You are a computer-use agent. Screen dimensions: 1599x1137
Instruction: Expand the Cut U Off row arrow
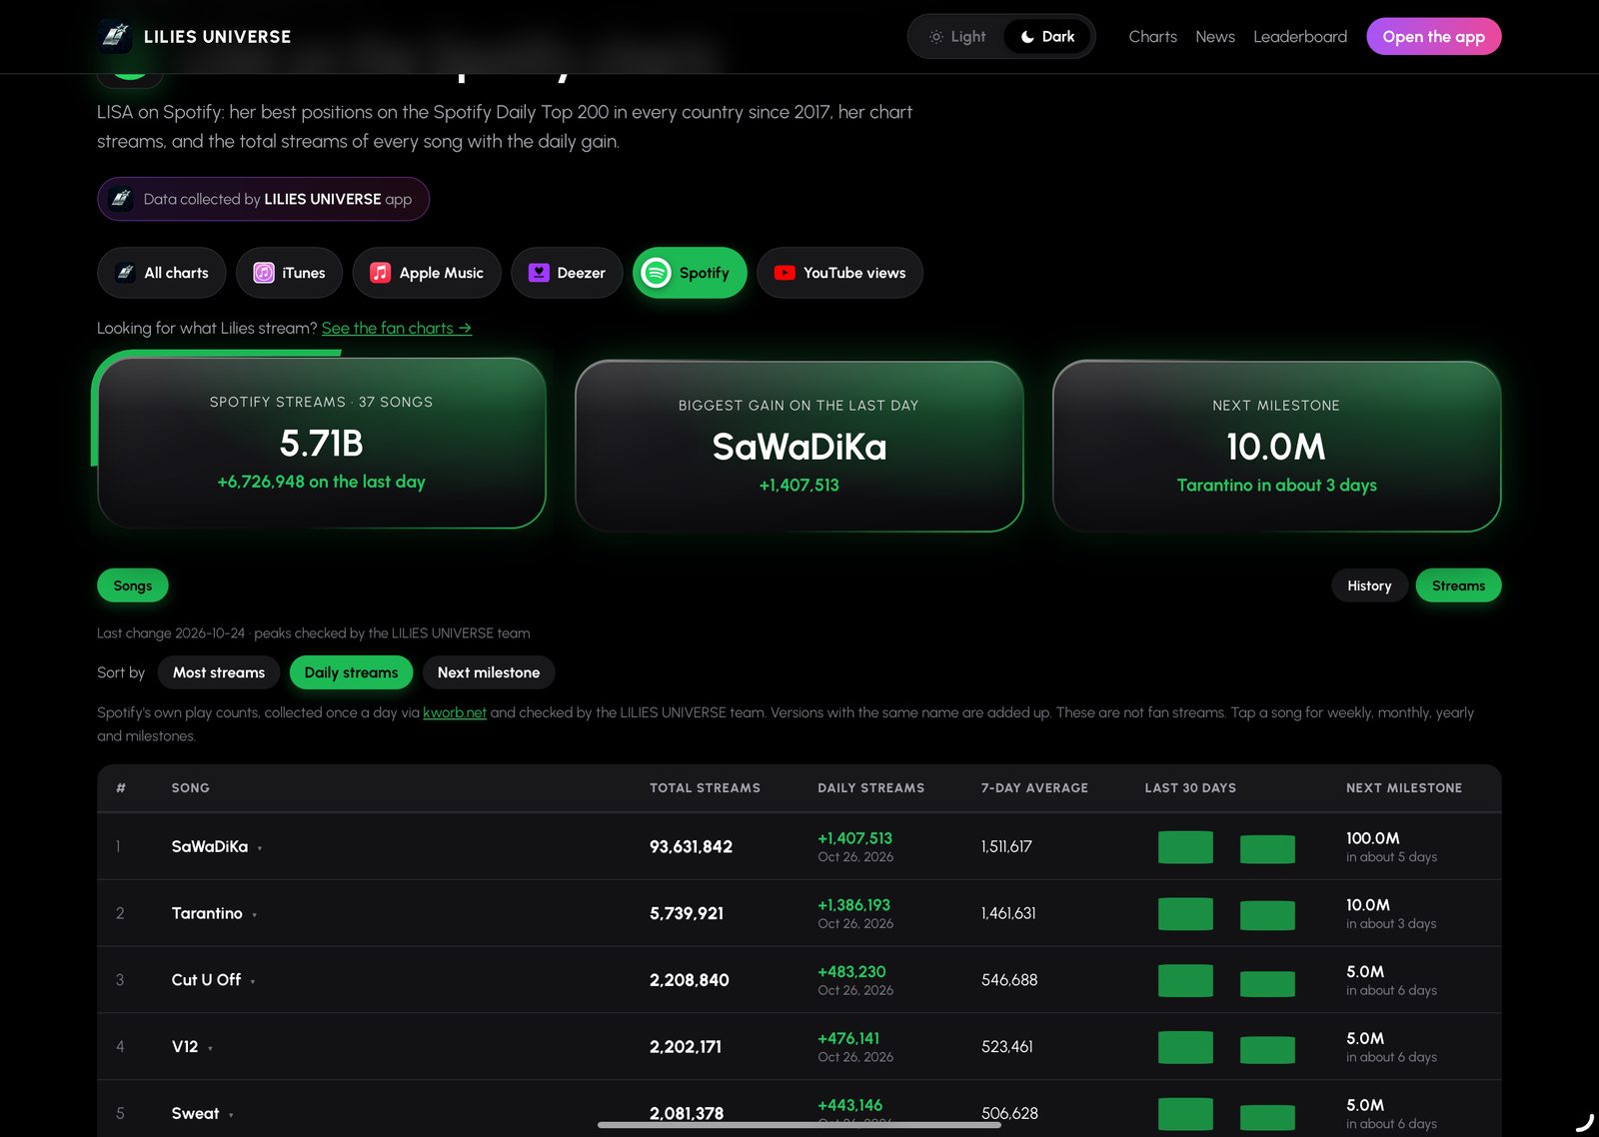tap(253, 982)
